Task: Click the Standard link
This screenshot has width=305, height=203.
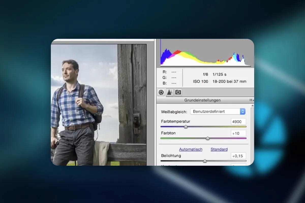Action: click(219, 149)
